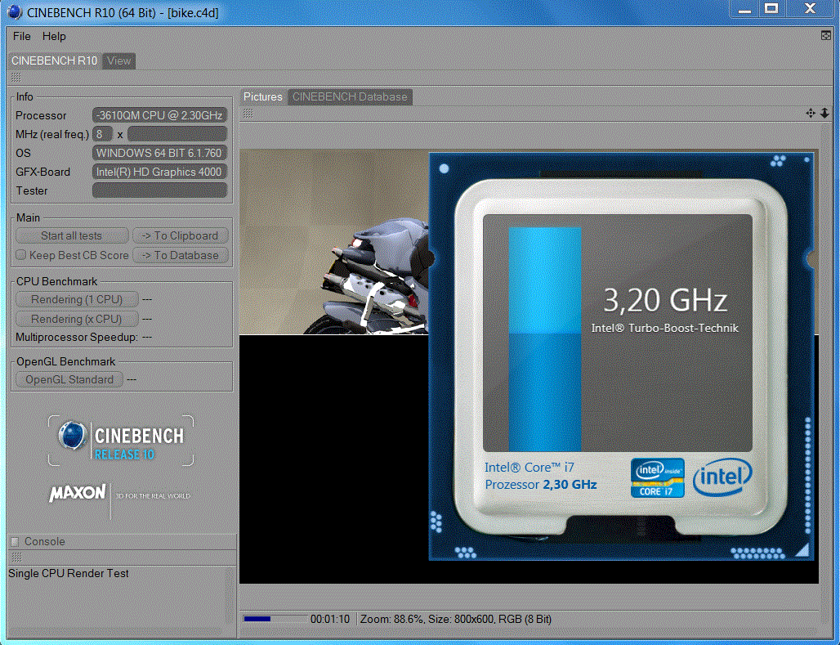
Task: Click the grip handle below Console
Action: (16, 558)
